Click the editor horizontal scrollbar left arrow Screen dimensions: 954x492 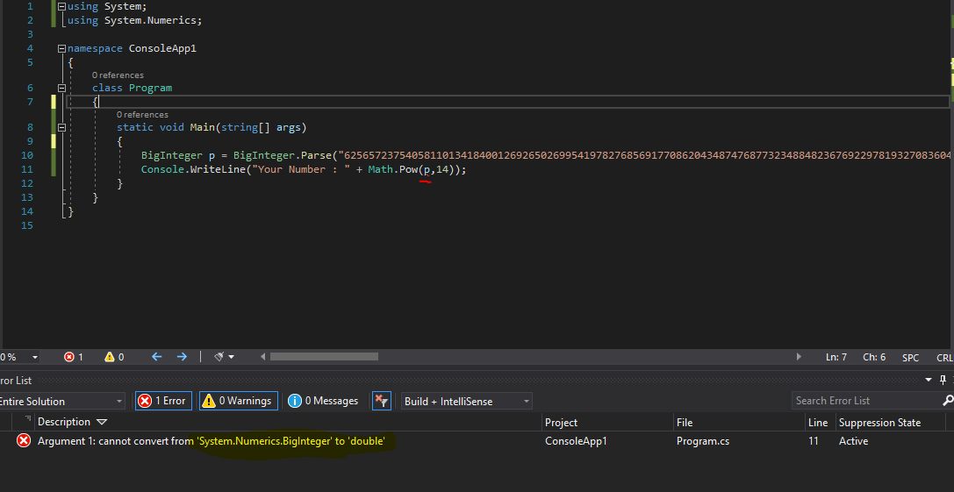[262, 357]
